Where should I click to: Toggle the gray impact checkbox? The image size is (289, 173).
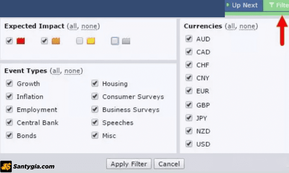[x=115, y=41]
